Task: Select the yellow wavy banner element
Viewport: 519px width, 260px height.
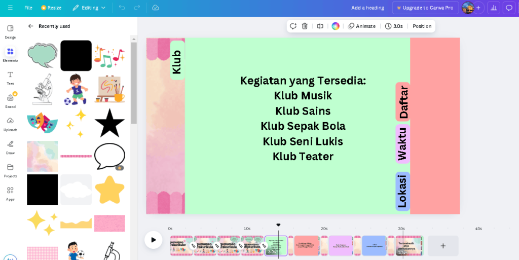Action: 76,223
